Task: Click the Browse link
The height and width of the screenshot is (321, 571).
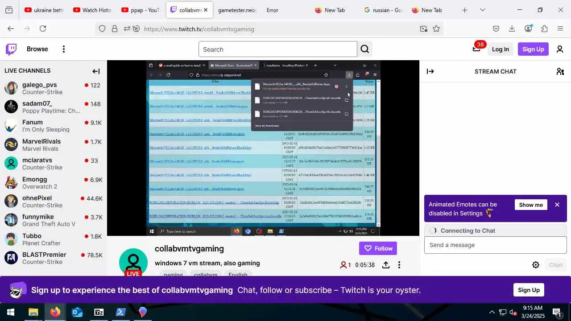Action: [x=37, y=49]
